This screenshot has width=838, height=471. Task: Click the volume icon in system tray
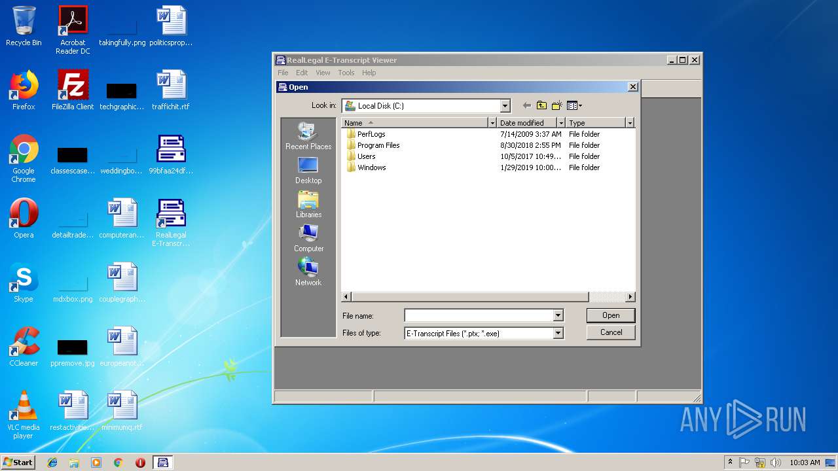[774, 462]
